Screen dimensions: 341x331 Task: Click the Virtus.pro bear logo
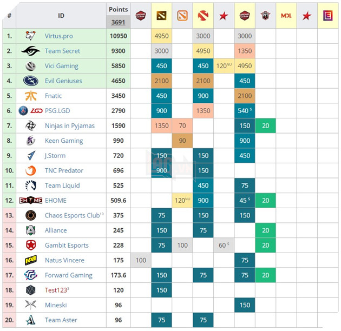pyautogui.click(x=30, y=36)
